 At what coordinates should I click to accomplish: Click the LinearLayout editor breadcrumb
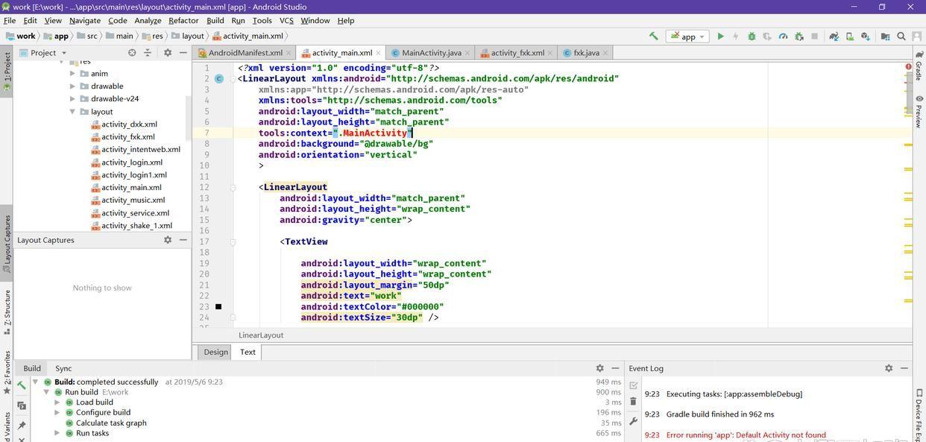tap(261, 335)
